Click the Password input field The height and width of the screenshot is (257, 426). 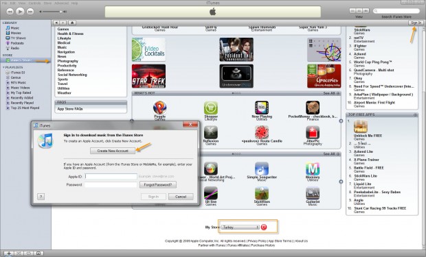tap(111, 185)
